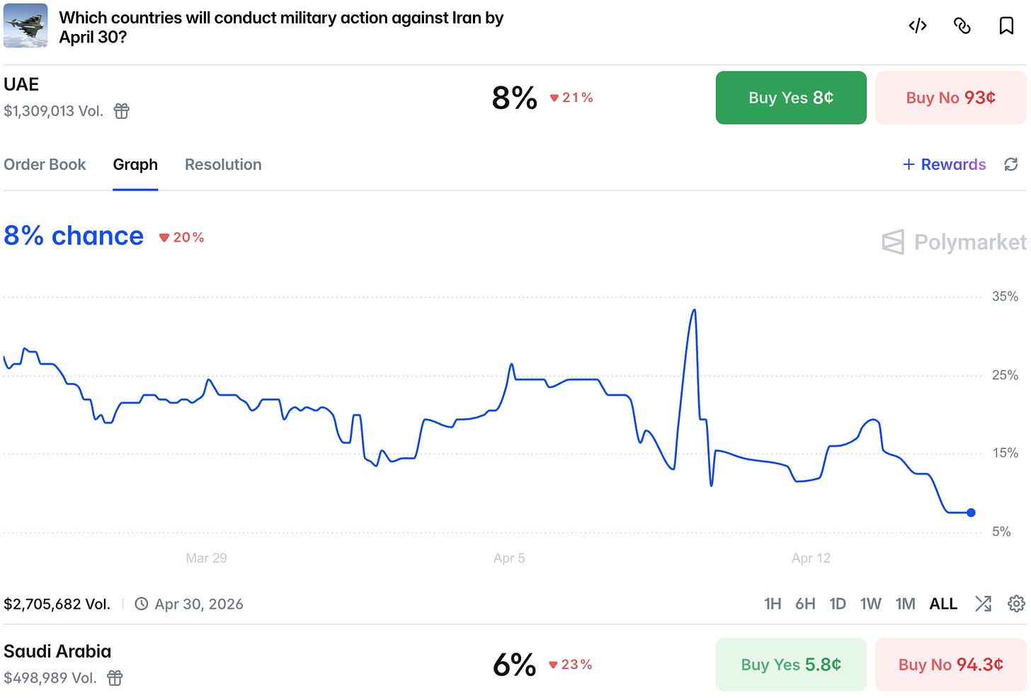
Task: Buy Yes 8¢ for UAE
Action: pos(791,98)
